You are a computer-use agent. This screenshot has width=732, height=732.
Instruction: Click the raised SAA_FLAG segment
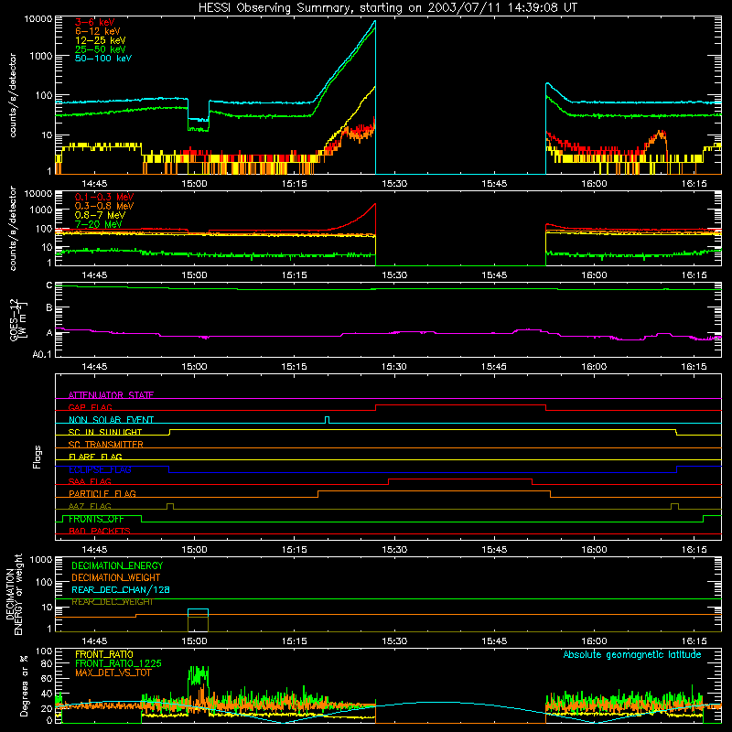pyautogui.click(x=460, y=479)
